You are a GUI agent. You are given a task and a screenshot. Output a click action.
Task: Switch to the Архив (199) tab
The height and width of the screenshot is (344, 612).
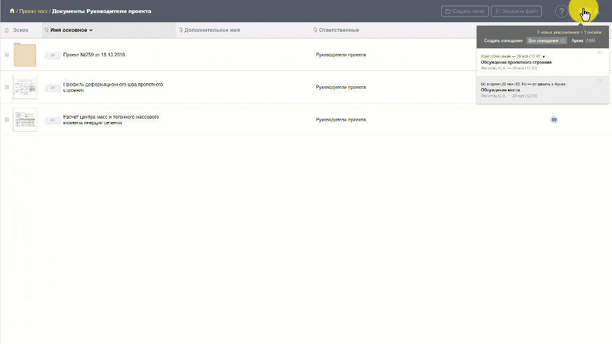[x=583, y=40]
